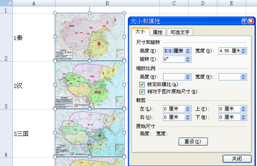Click the top-middle sizing handle of the 秦 map
Image resolution: width=257 pixels, height=166 pixels.
90,13
